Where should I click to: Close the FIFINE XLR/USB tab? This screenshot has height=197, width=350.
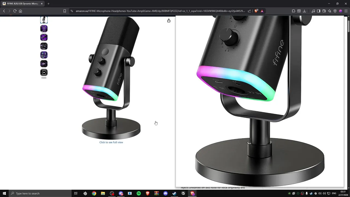tap(42, 4)
